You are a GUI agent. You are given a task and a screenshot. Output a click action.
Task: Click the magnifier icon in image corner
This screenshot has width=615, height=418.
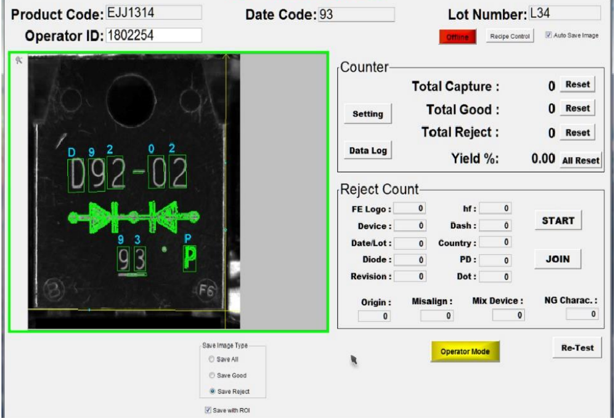coord(19,60)
